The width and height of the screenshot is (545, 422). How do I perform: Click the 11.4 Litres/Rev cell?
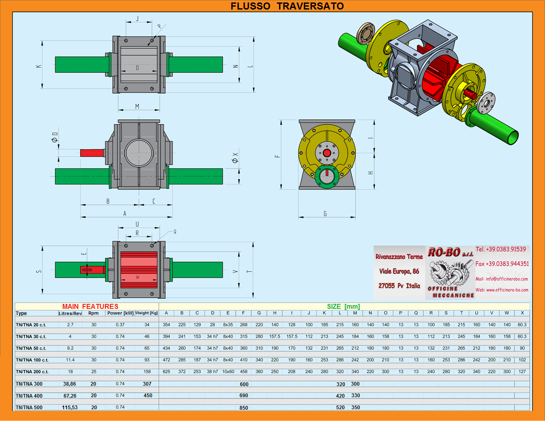70,360
